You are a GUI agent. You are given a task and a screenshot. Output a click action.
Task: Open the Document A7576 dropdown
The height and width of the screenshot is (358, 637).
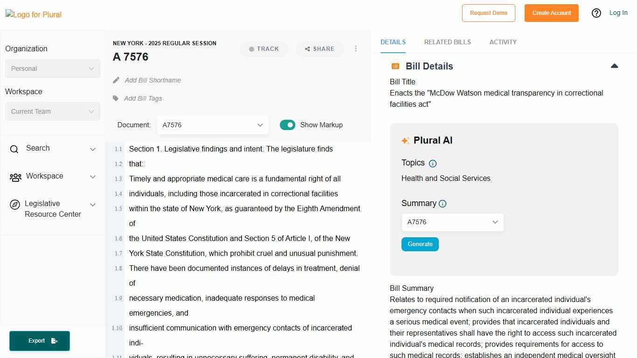pos(213,125)
